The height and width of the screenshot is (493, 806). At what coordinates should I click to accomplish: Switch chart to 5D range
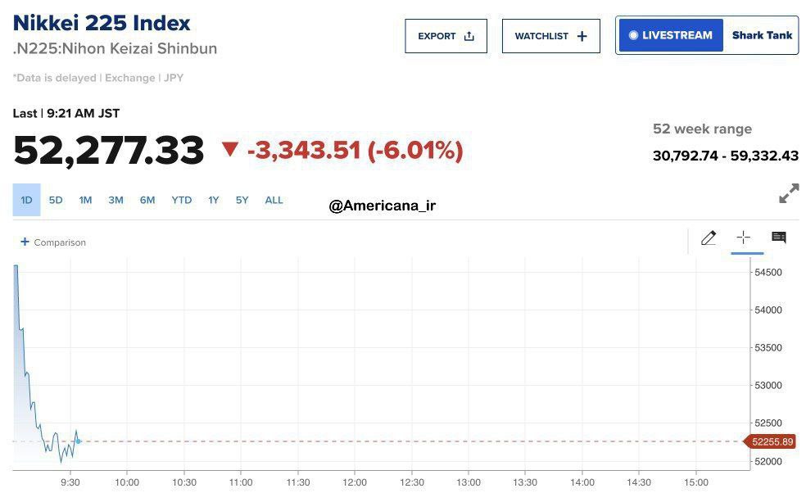click(x=56, y=200)
